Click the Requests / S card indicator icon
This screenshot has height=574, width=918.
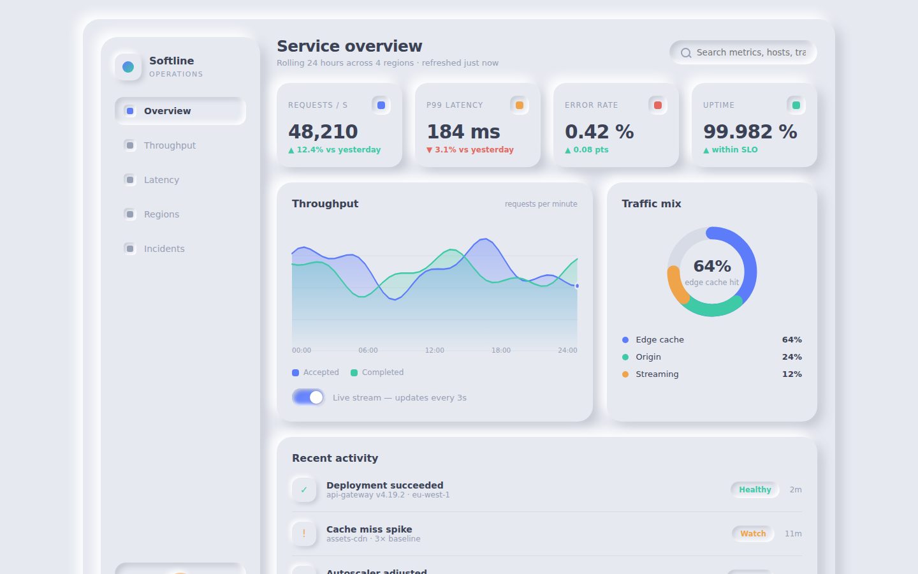381,105
